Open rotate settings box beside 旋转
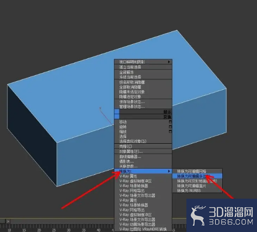The height and width of the screenshot is (232, 257). [170, 127]
